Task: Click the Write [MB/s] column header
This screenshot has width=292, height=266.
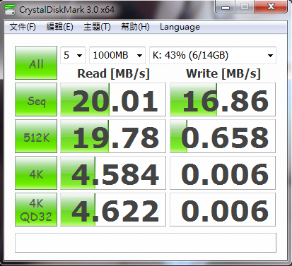Action: coord(223,74)
